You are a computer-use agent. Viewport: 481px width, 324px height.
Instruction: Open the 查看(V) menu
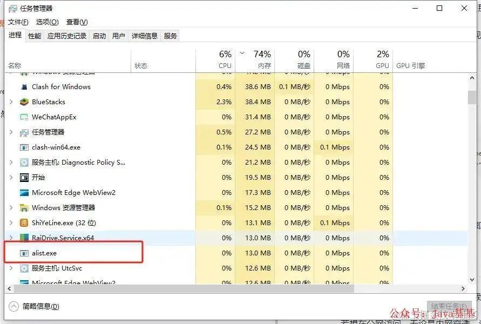pos(77,22)
